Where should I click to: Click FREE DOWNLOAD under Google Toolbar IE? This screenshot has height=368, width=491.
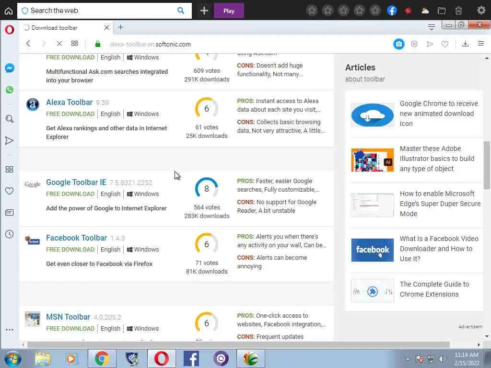70,194
